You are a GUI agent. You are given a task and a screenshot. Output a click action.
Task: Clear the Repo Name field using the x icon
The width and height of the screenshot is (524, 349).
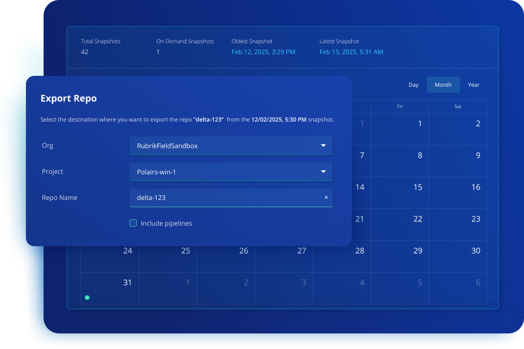pos(326,197)
